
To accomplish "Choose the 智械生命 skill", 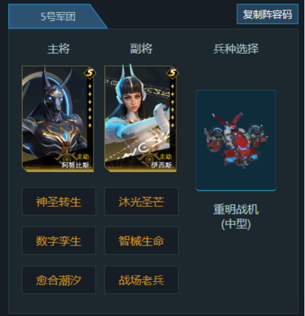I will (141, 241).
